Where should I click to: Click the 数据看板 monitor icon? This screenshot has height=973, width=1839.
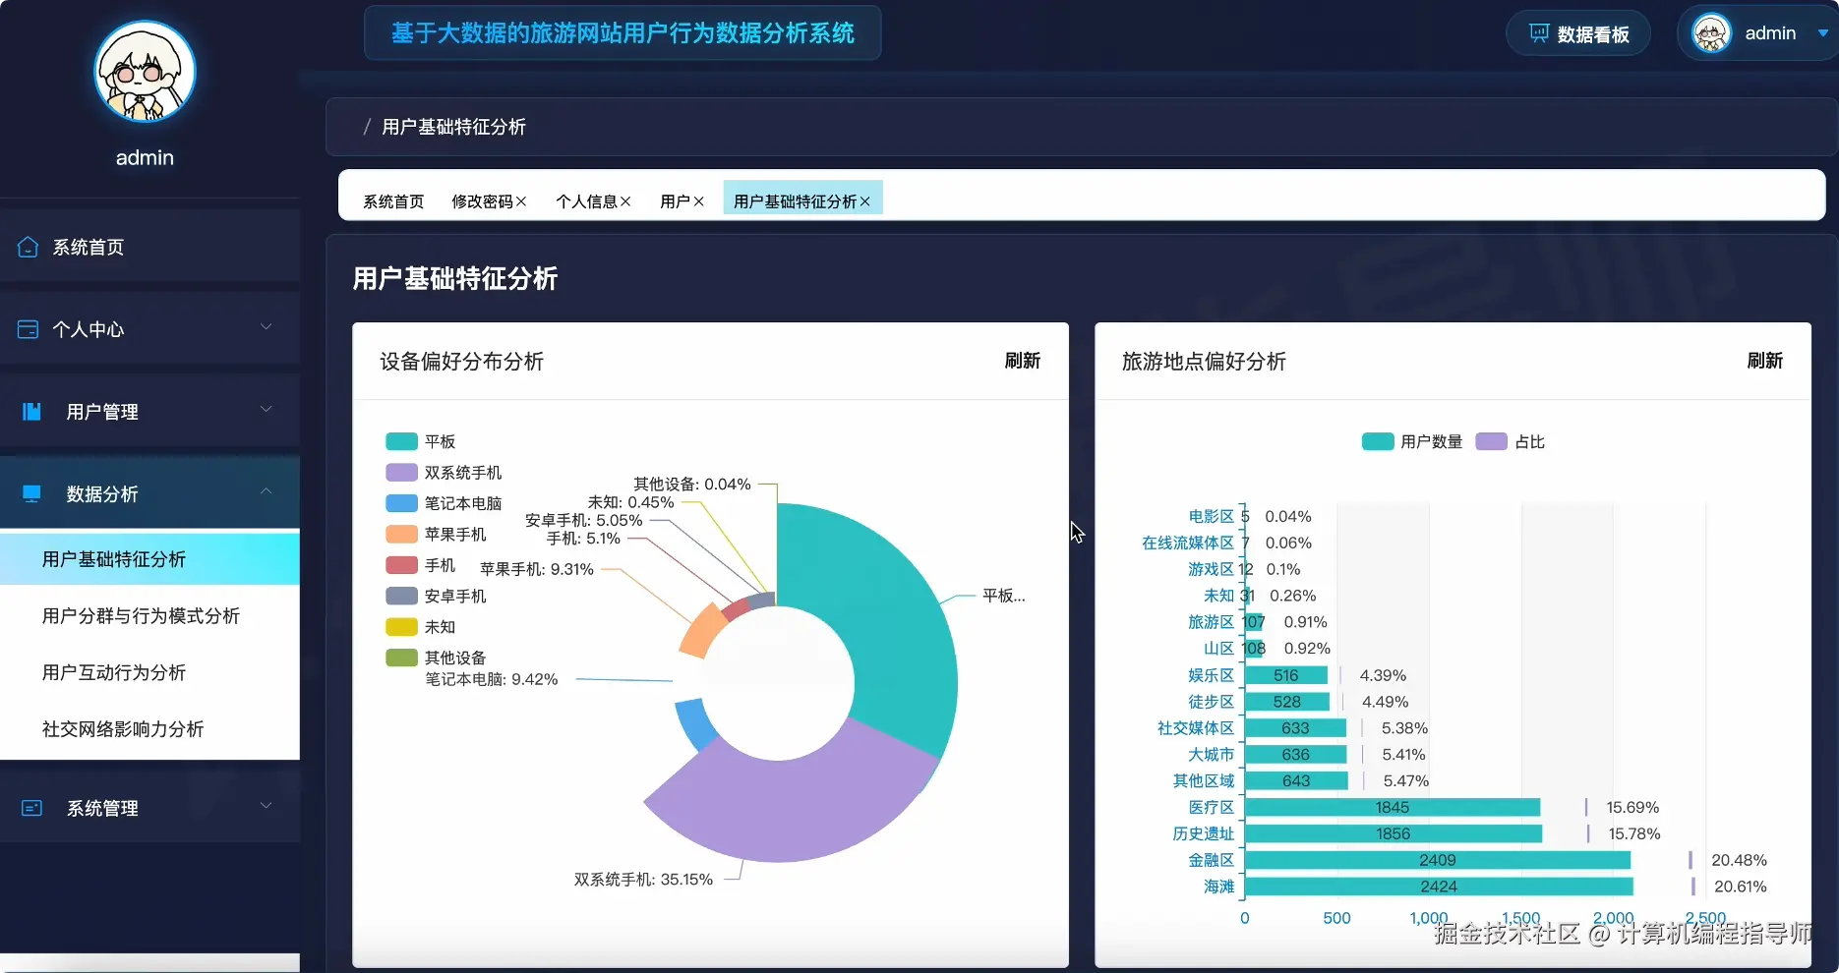[1538, 32]
